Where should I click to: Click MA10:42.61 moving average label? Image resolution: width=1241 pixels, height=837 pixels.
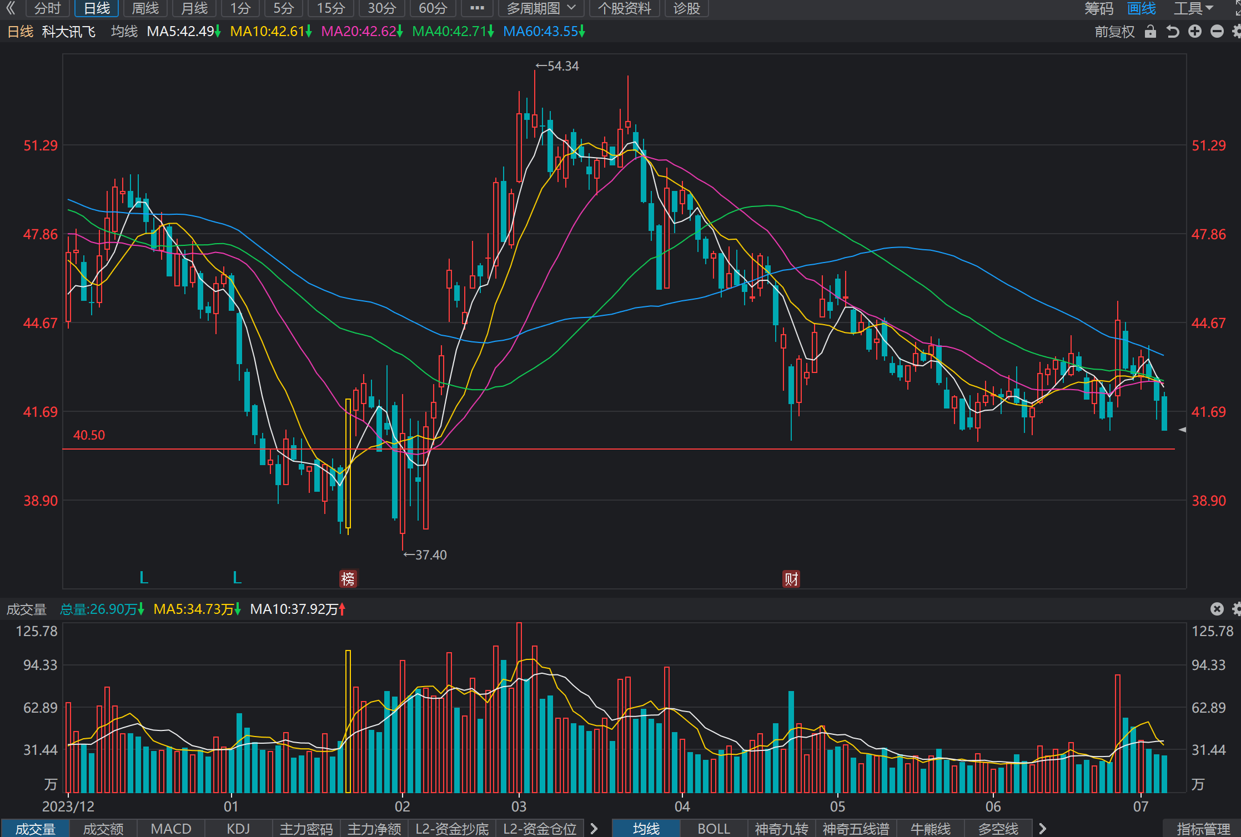pyautogui.click(x=271, y=32)
